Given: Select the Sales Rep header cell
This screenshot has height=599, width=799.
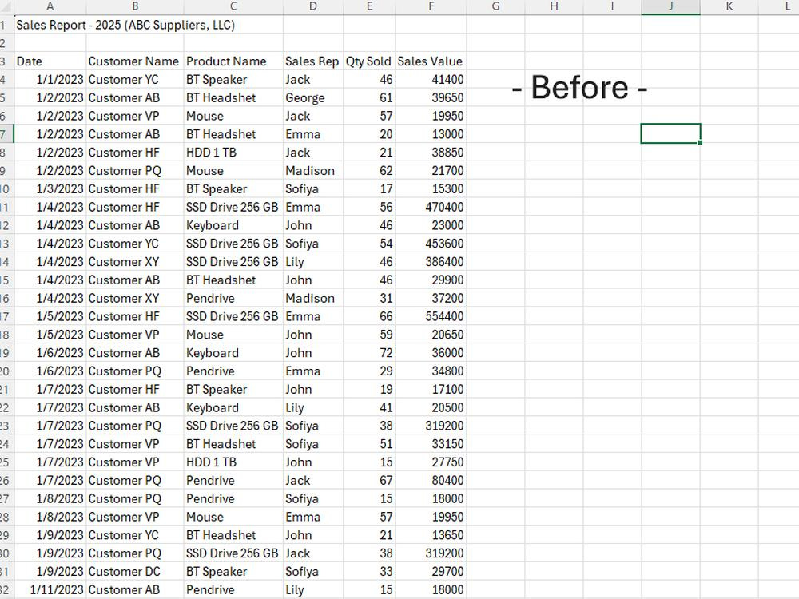Looking at the screenshot, I should pyautogui.click(x=313, y=61).
